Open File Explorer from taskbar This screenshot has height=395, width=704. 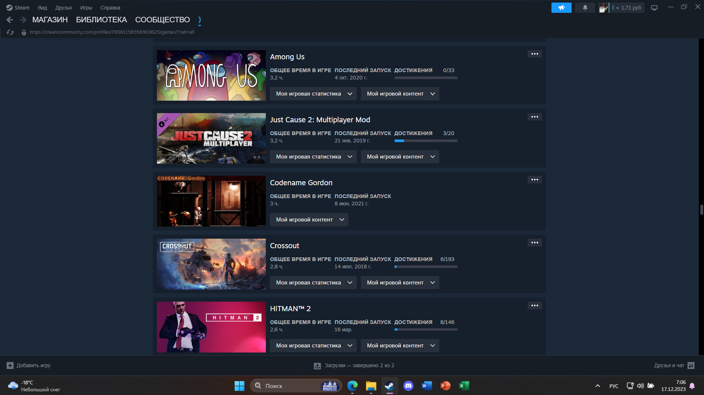pos(371,386)
